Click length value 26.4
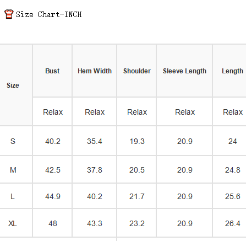The height and width of the screenshot is (241, 246). [x=233, y=223]
